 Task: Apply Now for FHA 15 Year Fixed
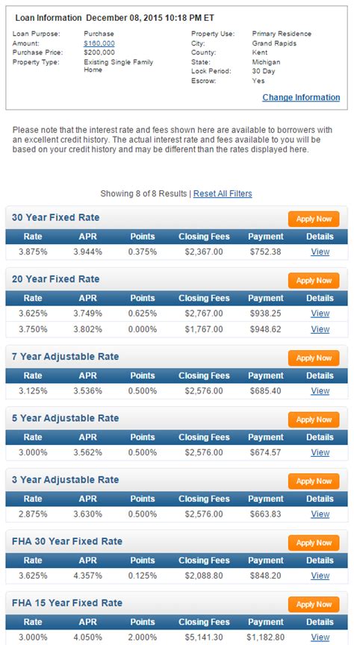[314, 604]
